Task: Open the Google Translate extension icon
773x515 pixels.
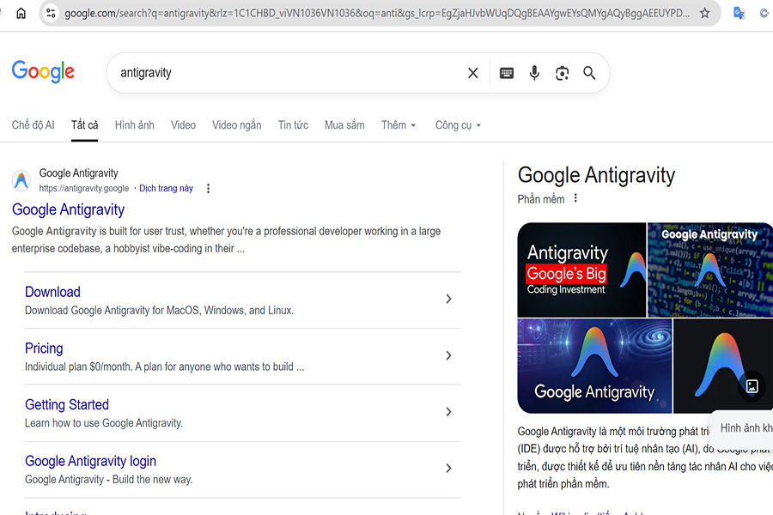Action: click(x=739, y=13)
